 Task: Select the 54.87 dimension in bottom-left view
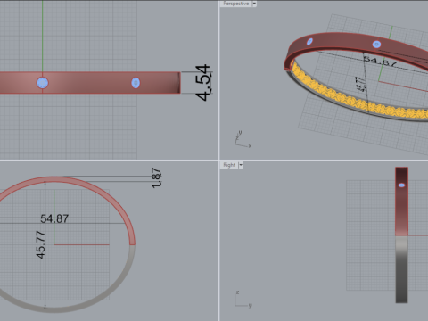(54, 218)
